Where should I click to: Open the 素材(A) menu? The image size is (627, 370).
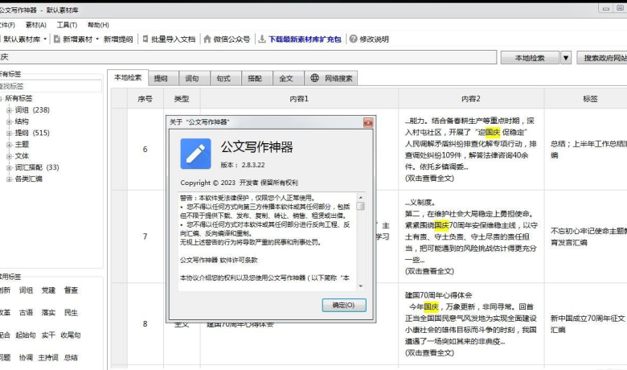[x=36, y=25]
